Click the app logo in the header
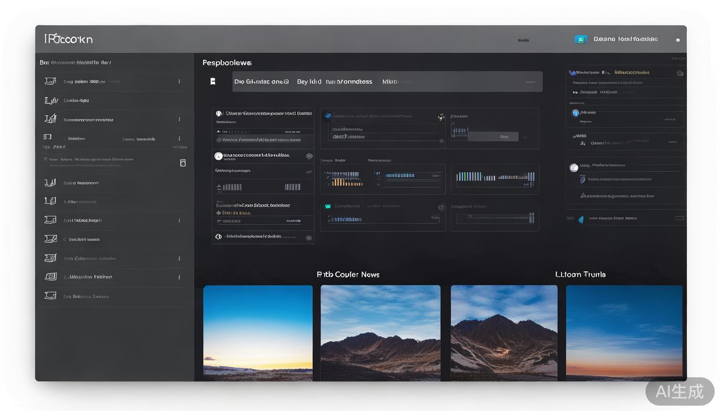This screenshot has width=720, height=411. pos(68,39)
